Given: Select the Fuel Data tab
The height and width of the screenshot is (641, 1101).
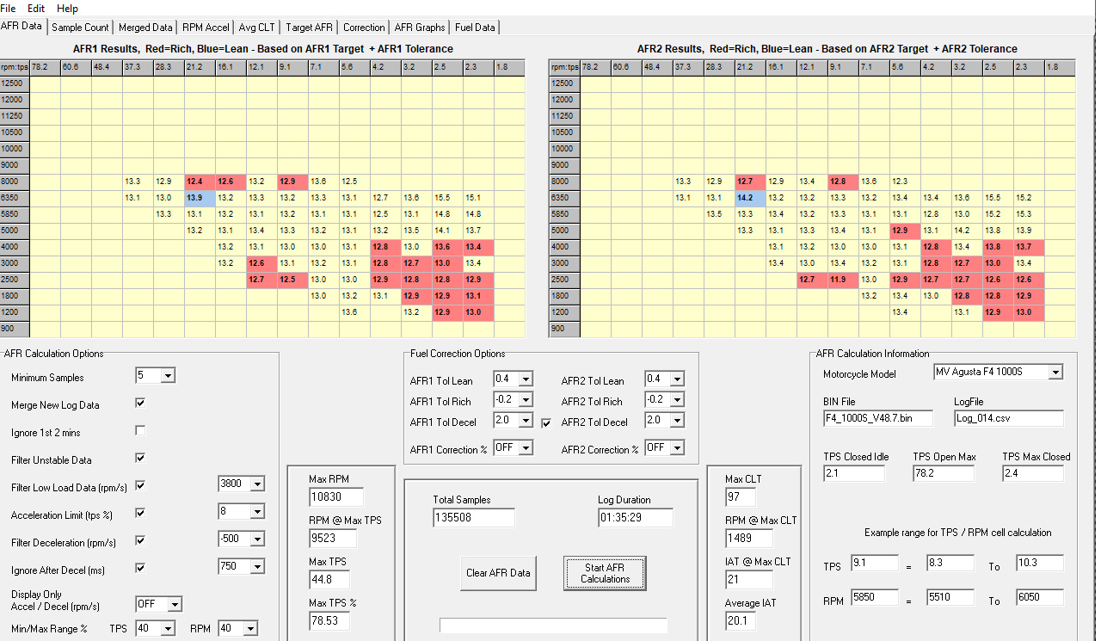Looking at the screenshot, I should (x=474, y=27).
